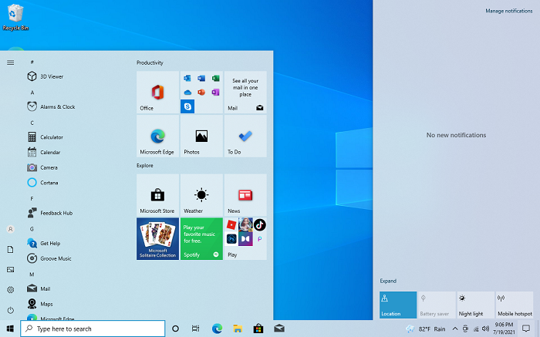Open the user account icon in Start sidebar
This screenshot has height=337, width=540.
pos(11,229)
